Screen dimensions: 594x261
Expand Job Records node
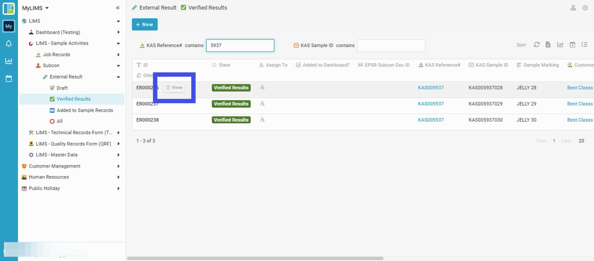pyautogui.click(x=119, y=55)
